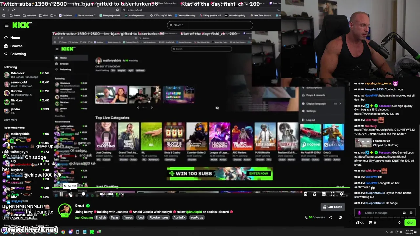The width and height of the screenshot is (420, 236).
Task: Select the AustinTX tag
Action: (179, 218)
